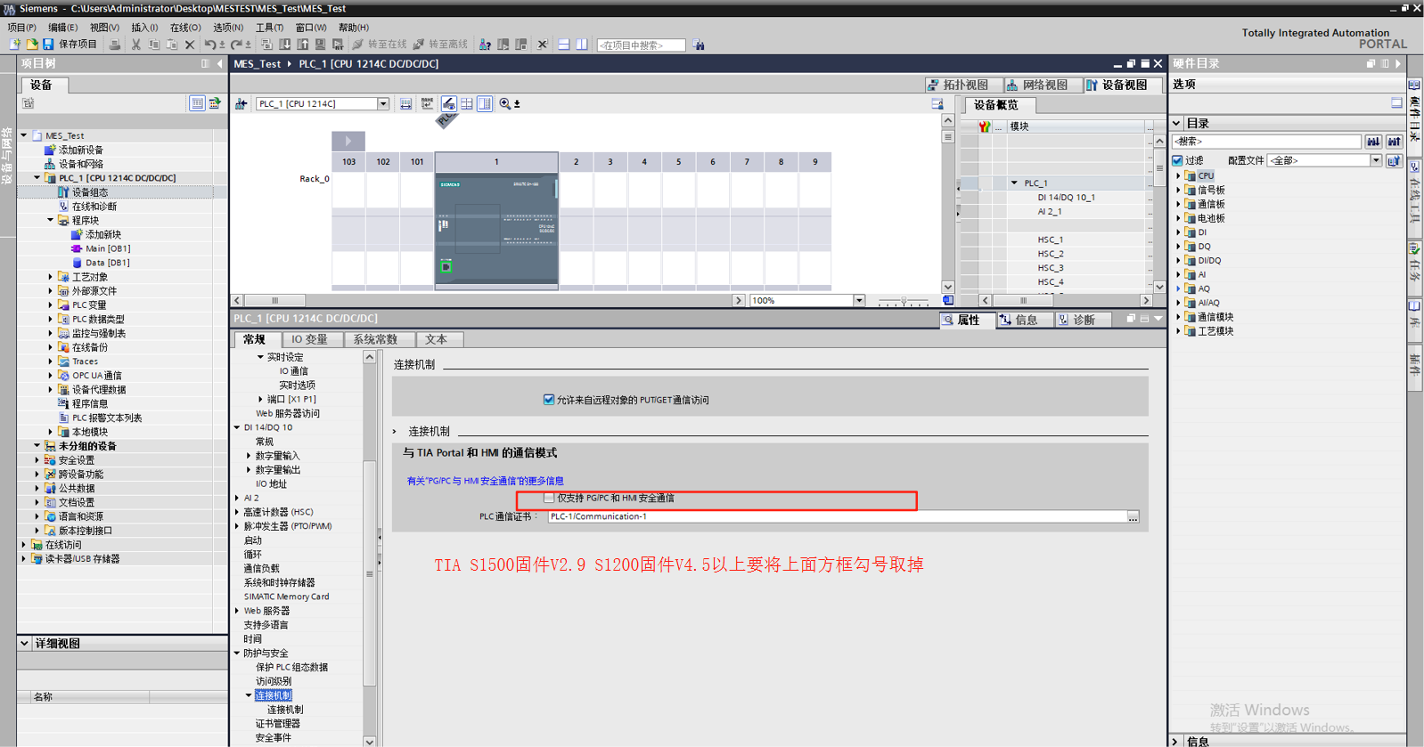The width and height of the screenshot is (1424, 747).
Task: Click search downward icon in catalog
Action: click(x=1373, y=142)
